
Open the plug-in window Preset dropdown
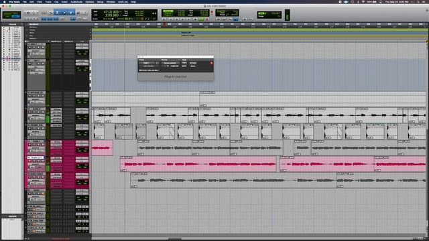click(170, 63)
